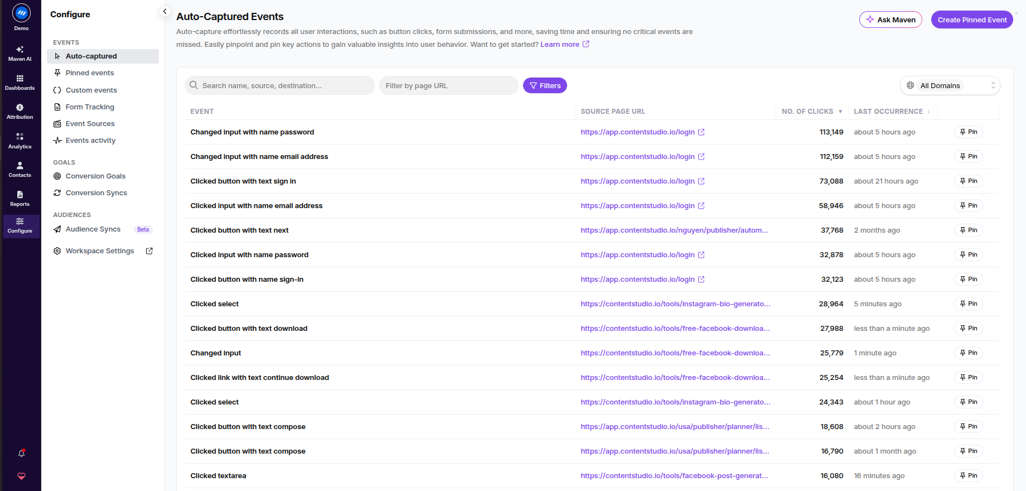Pin 'Clicked link with text continue download' event
The width and height of the screenshot is (1026, 491).
tap(969, 378)
